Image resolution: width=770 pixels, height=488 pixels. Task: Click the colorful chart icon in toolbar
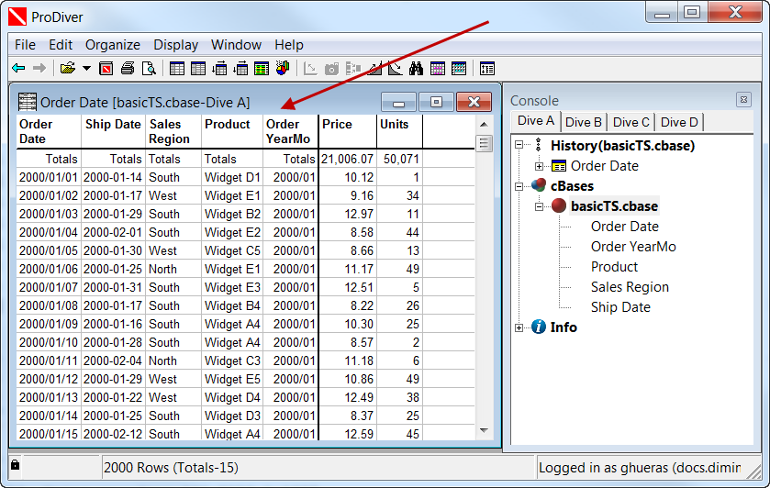point(282,68)
